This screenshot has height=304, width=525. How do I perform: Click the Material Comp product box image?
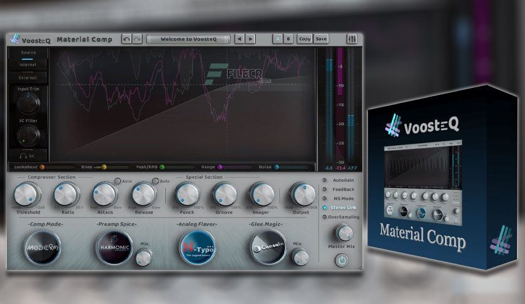click(443, 176)
